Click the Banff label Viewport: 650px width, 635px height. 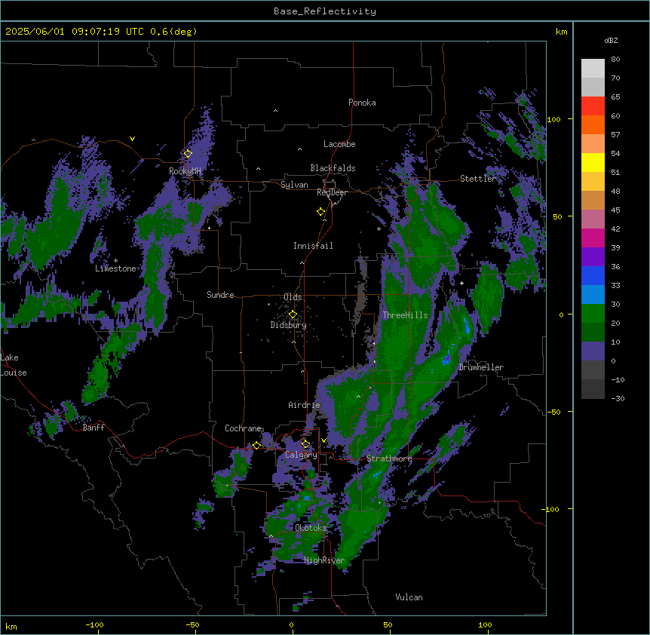pos(94,428)
